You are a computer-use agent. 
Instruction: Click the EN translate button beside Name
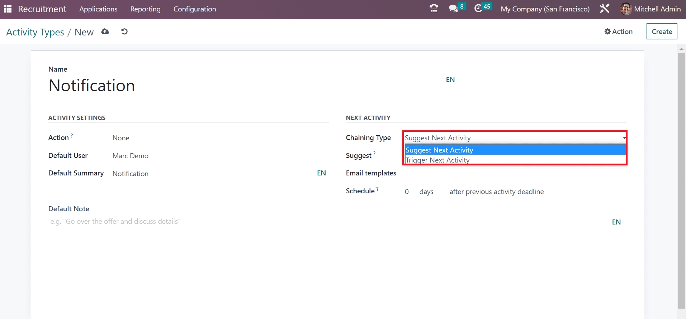click(x=450, y=79)
